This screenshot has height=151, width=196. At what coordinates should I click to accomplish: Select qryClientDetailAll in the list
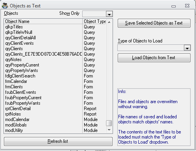click(55, 38)
